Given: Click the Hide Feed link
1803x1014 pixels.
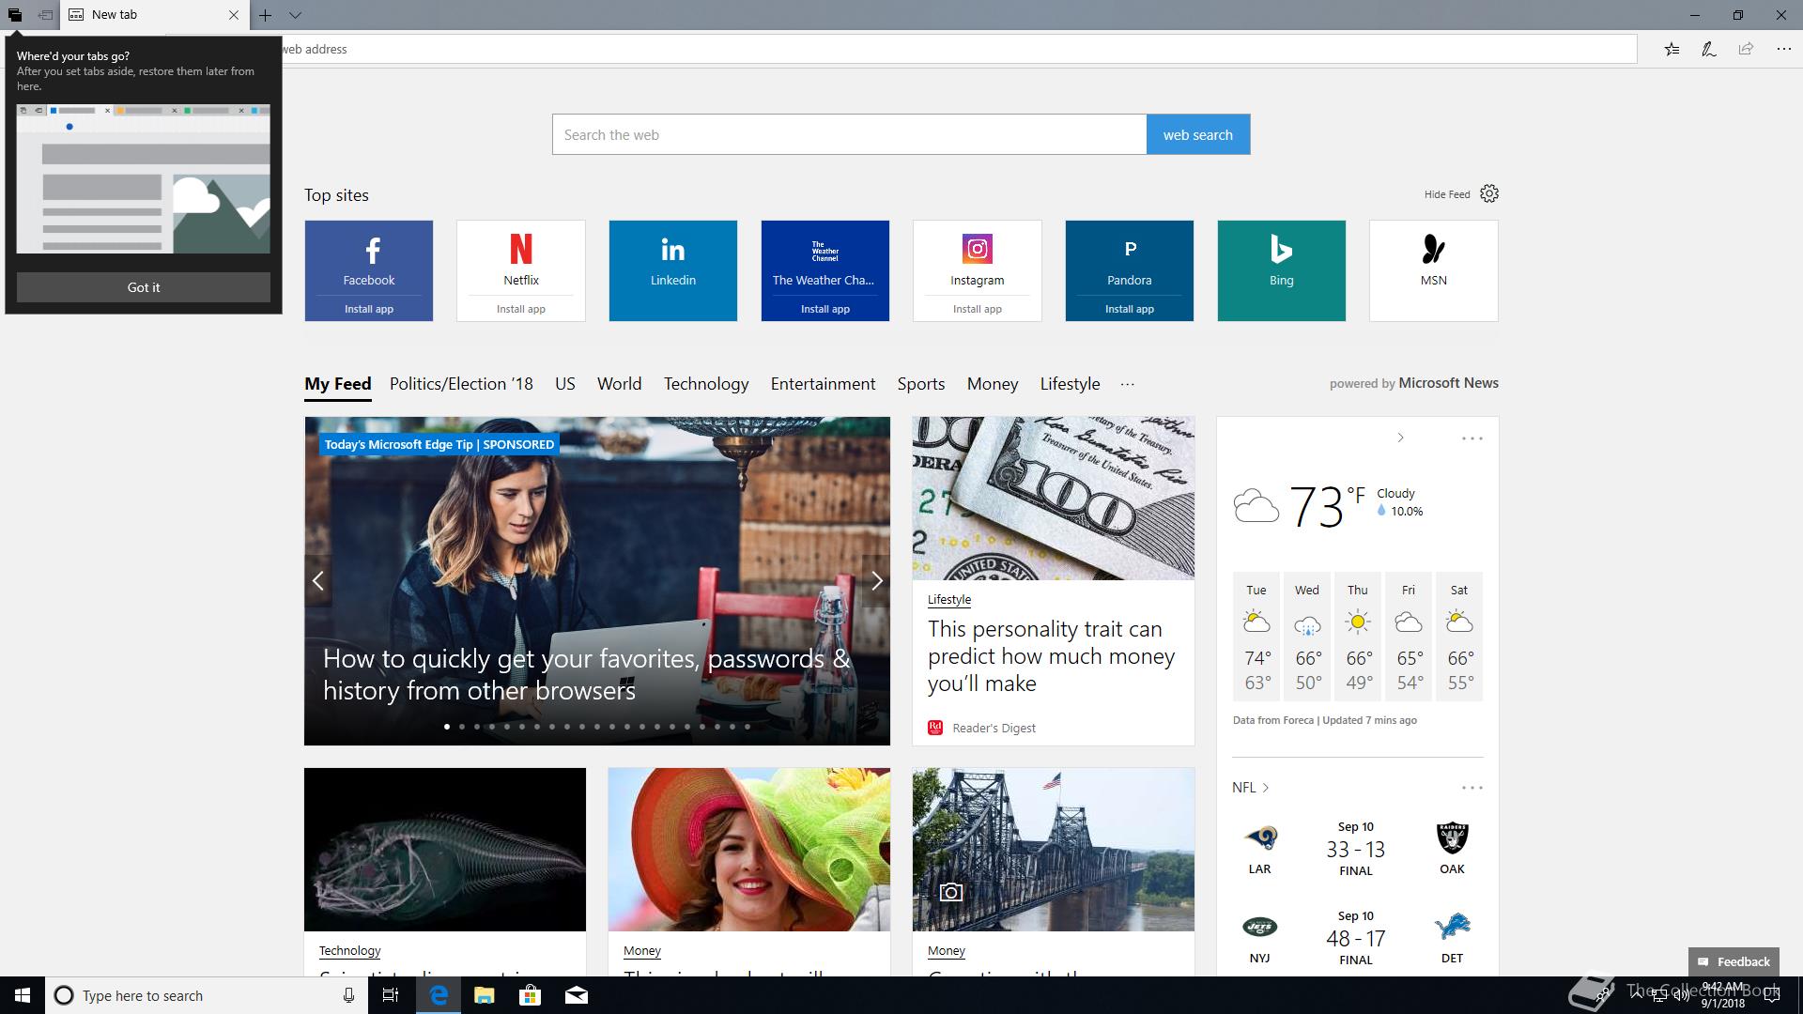Looking at the screenshot, I should pyautogui.click(x=1447, y=194).
